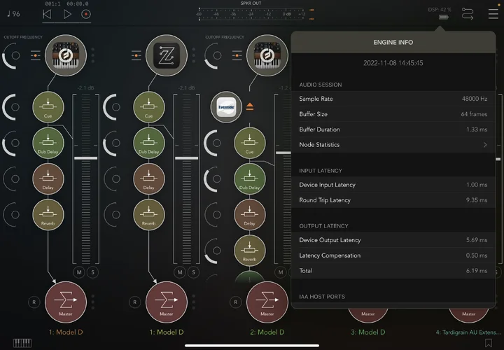Open the routing matrix icon
Viewport: 504px width, 350px height.
coord(468,13)
